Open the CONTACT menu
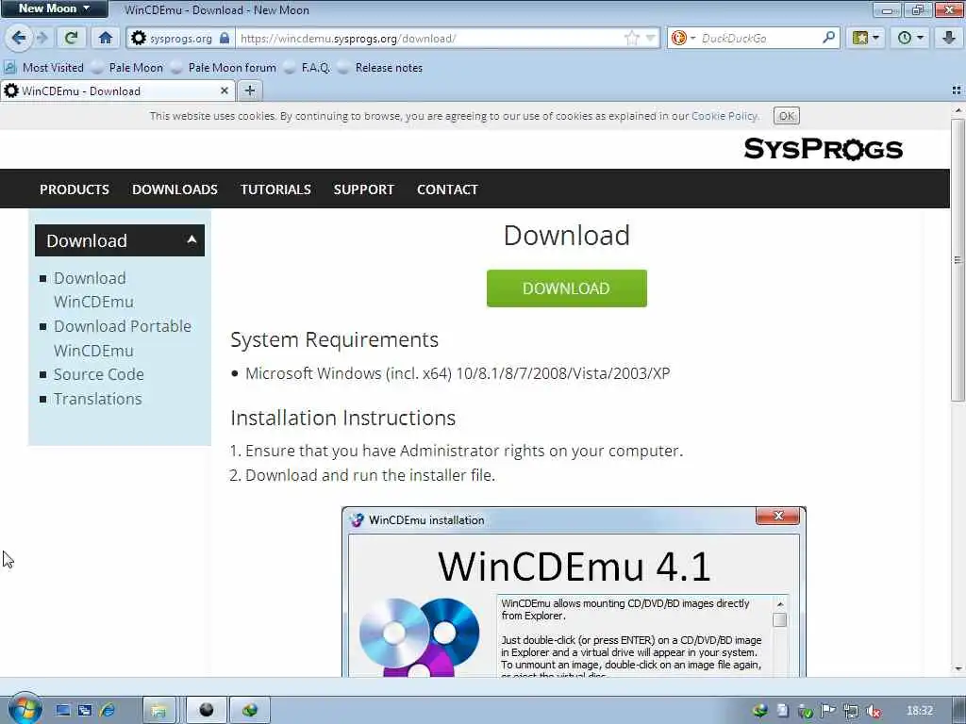This screenshot has height=724, width=966. (x=447, y=189)
